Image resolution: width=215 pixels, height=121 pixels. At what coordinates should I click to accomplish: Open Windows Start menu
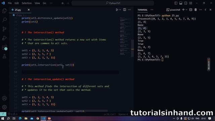[3, 118]
